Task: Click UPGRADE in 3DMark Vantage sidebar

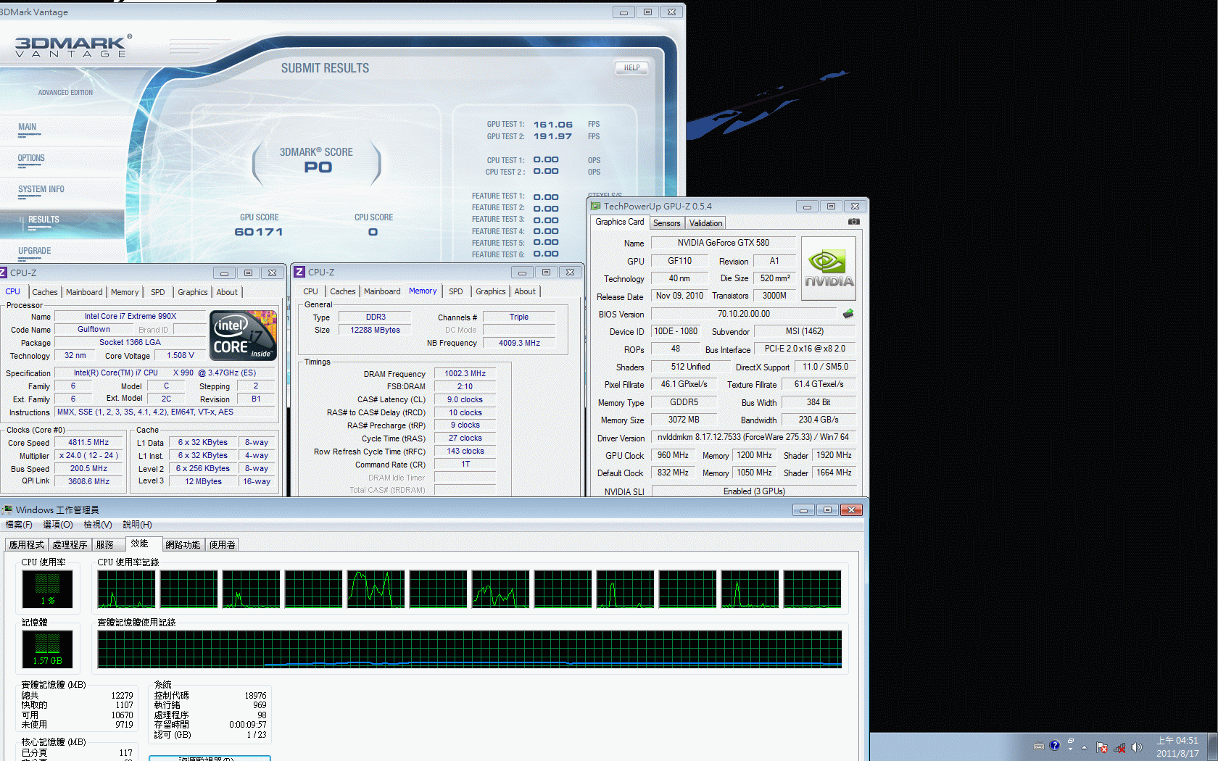Action: (x=34, y=251)
